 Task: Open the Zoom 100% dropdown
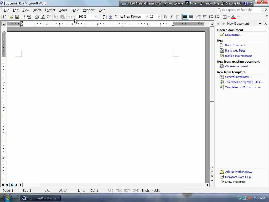pyautogui.click(x=96, y=17)
